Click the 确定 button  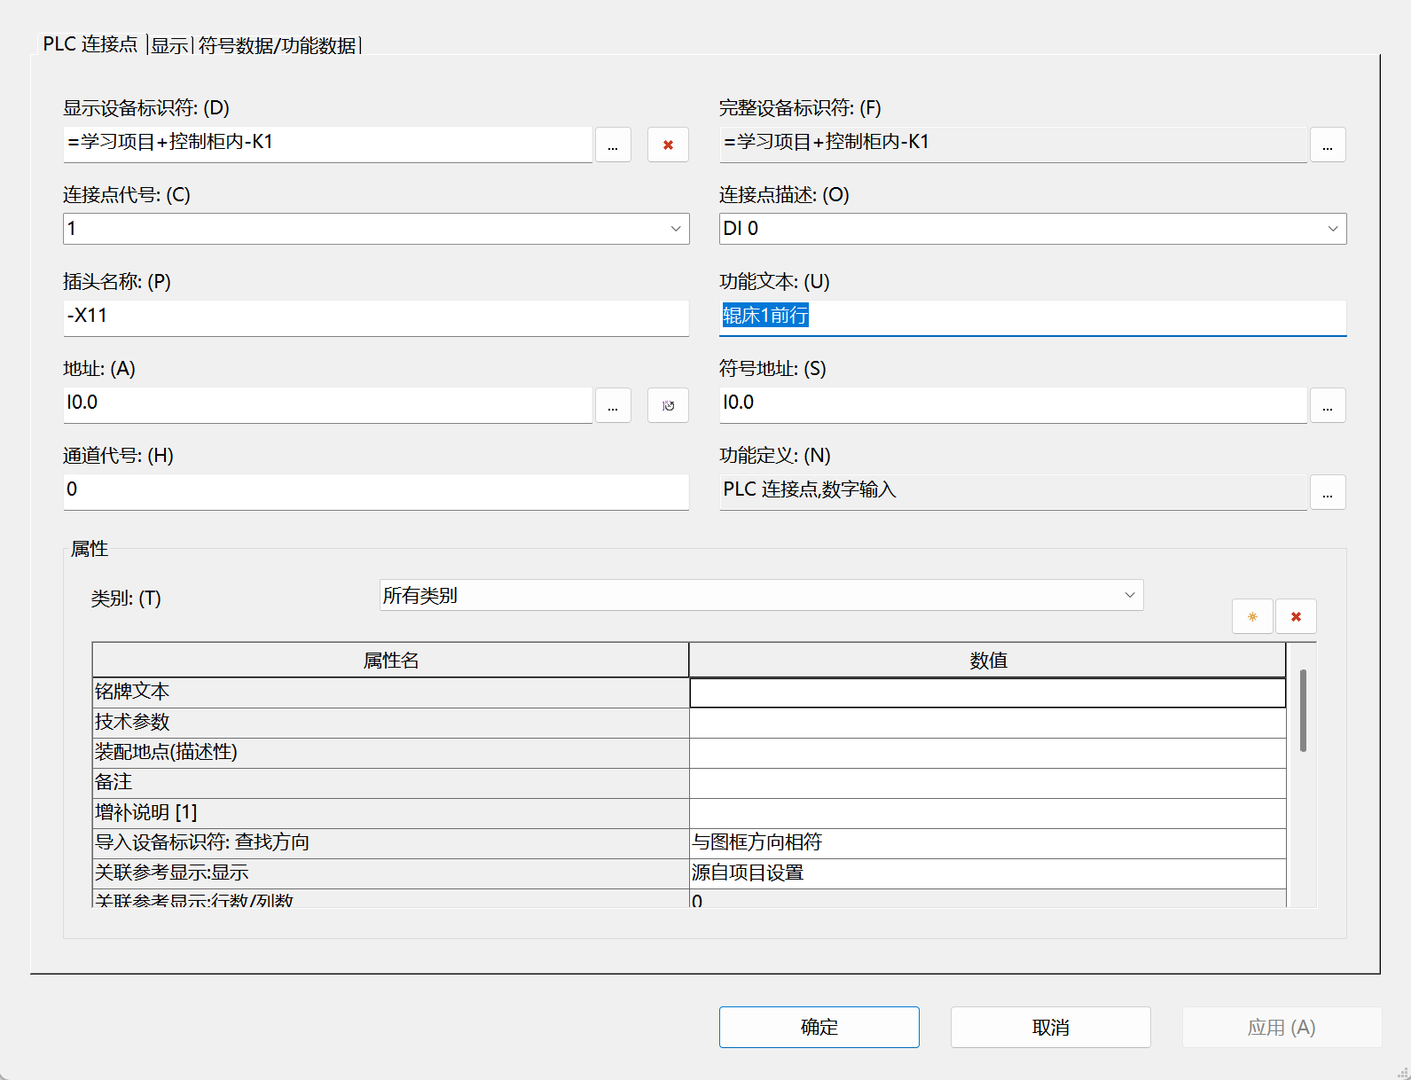click(x=819, y=1027)
